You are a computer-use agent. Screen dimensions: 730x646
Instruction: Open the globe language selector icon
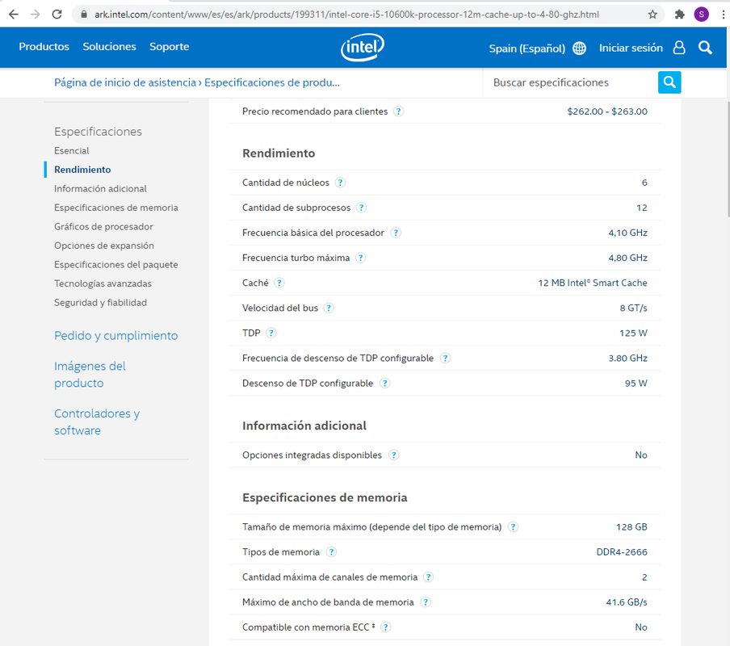(579, 48)
